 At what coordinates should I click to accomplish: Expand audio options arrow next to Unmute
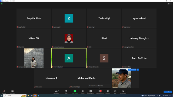tap(7, 91)
